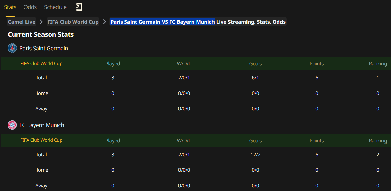The width and height of the screenshot is (391, 191).
Task: Open the Odds tab
Action: pos(30,7)
